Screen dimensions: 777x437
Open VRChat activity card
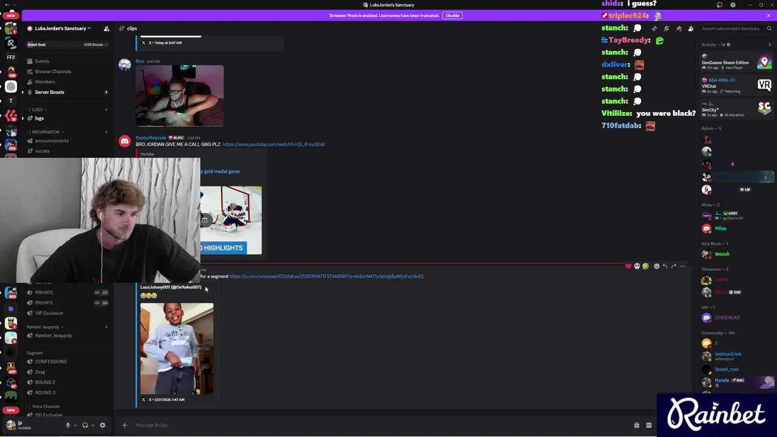pos(736,86)
